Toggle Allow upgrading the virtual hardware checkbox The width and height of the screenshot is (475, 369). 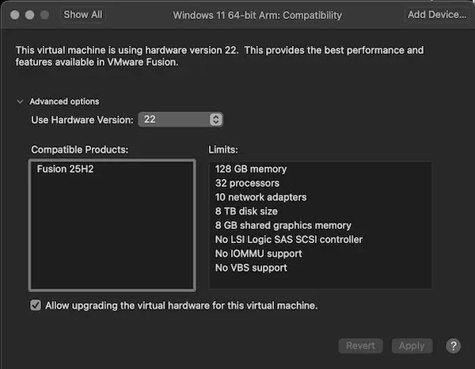tap(36, 305)
